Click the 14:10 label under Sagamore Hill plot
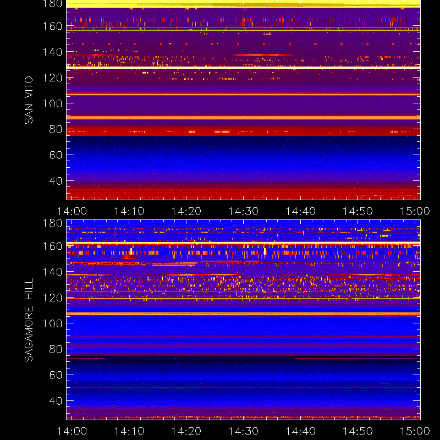The height and width of the screenshot is (440, 440). [129, 431]
